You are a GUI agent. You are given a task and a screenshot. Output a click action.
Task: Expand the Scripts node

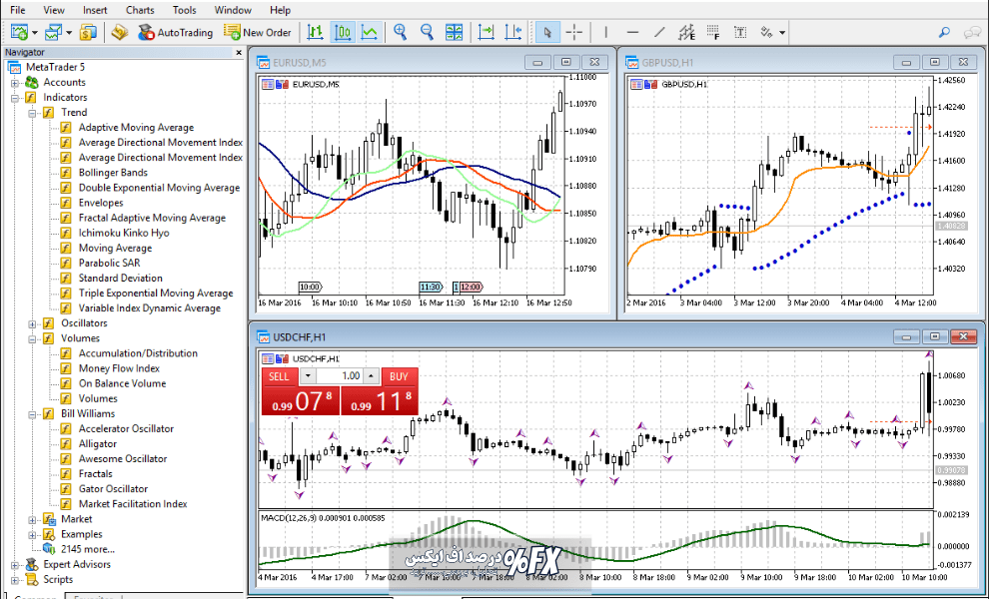point(15,580)
